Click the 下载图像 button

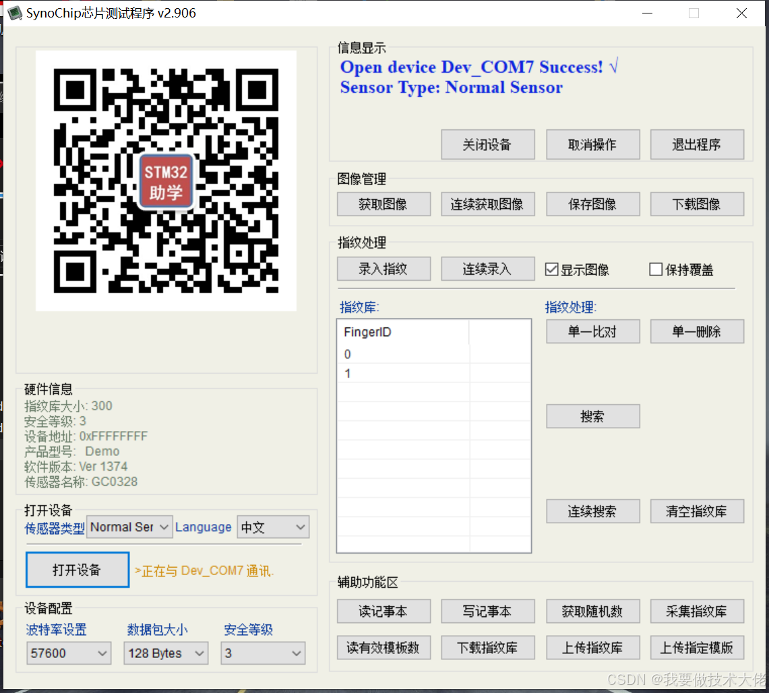(x=697, y=204)
